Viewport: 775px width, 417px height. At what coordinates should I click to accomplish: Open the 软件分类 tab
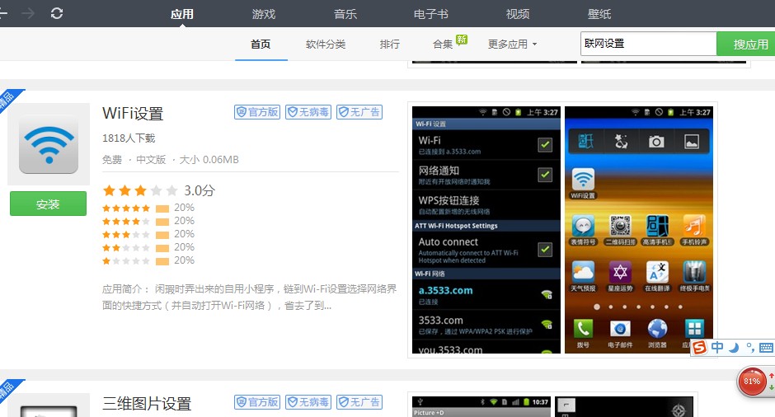pos(326,45)
